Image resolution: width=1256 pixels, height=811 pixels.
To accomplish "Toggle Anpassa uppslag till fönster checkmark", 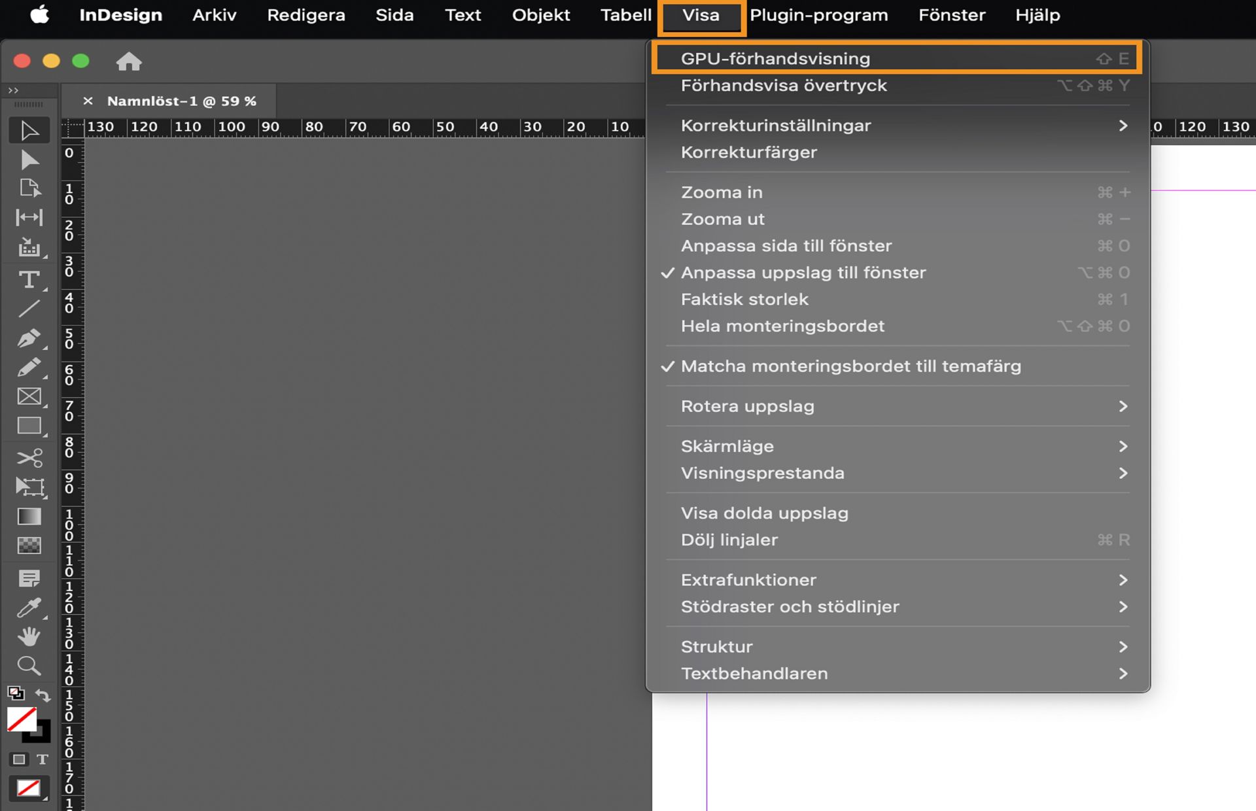I will (x=803, y=273).
